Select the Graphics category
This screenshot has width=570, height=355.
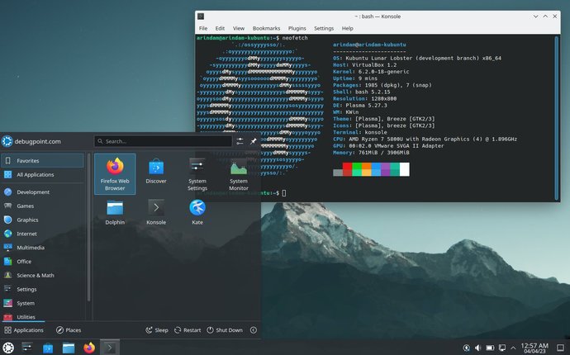point(42,220)
